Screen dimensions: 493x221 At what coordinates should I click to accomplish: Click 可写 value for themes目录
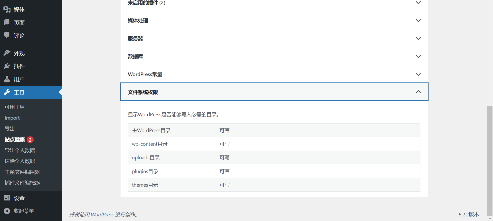224,185
